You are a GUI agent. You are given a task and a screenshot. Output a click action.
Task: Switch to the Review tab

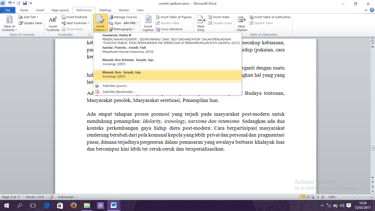(124, 10)
